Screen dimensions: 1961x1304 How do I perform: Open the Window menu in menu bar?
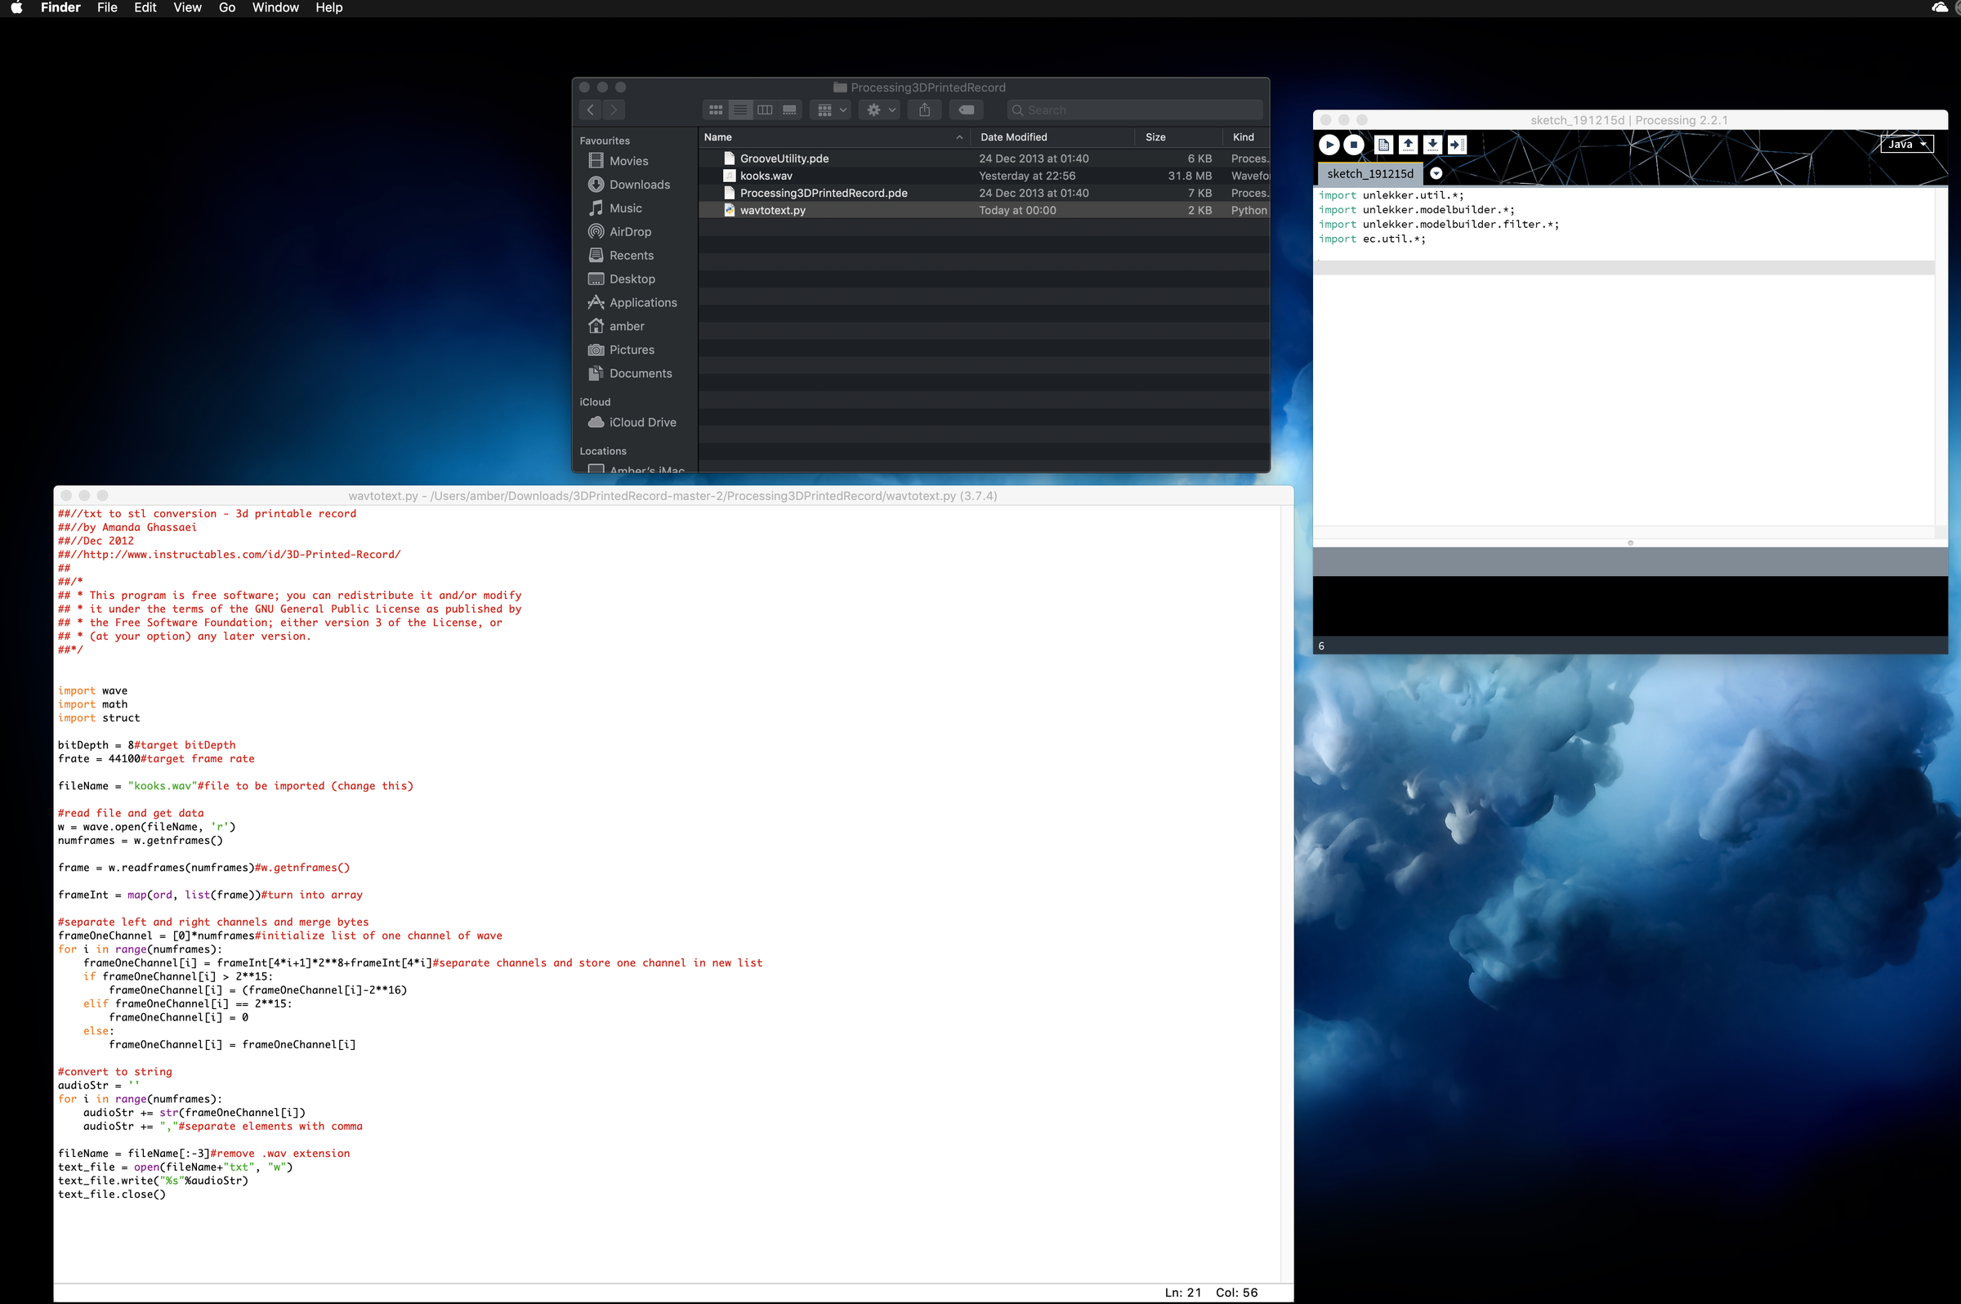coord(275,7)
